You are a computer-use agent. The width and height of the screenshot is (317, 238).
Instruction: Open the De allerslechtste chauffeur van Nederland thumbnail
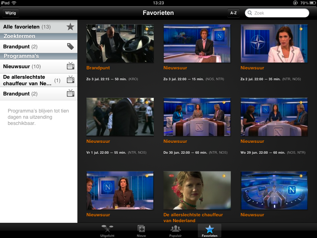[197, 191]
